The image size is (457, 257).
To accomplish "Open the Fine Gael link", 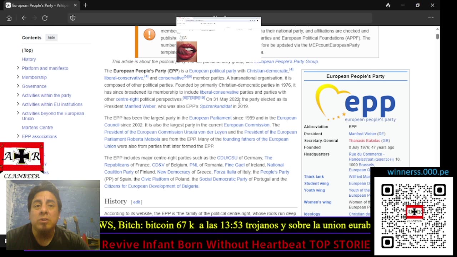I will 235,165.
